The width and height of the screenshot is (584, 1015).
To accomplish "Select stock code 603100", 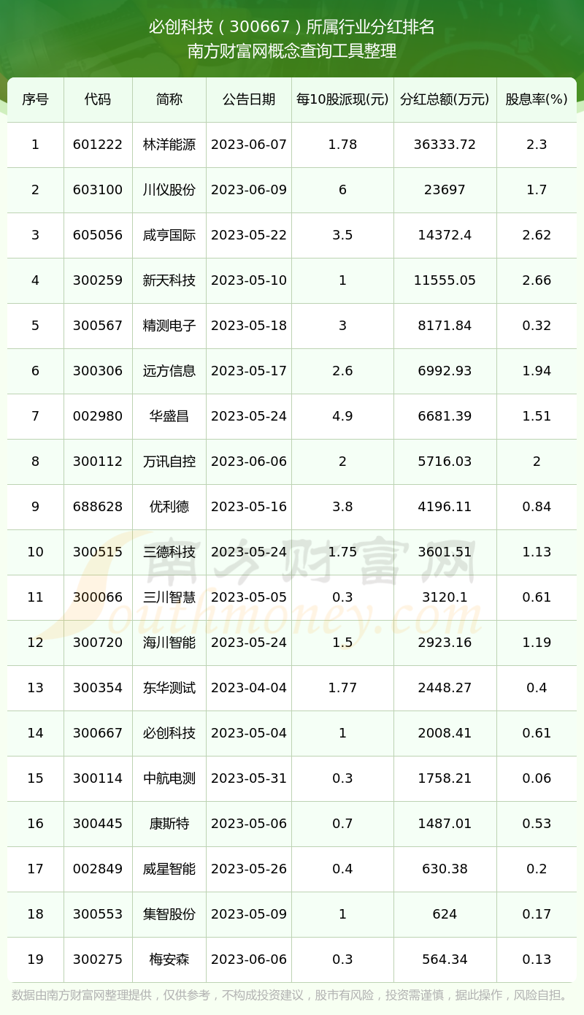I will click(98, 190).
